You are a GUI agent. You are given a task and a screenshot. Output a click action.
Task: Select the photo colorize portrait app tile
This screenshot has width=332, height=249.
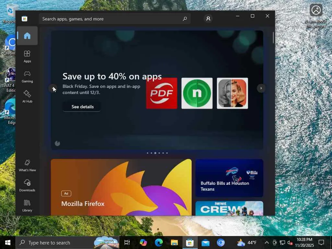point(232,93)
